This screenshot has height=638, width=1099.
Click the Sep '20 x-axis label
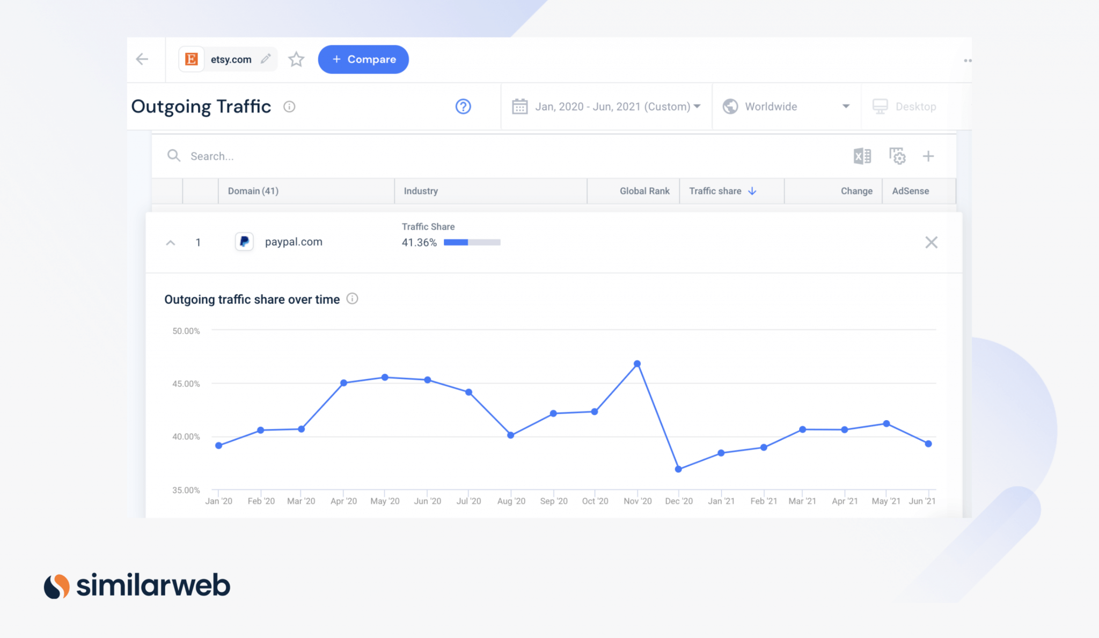pos(554,501)
